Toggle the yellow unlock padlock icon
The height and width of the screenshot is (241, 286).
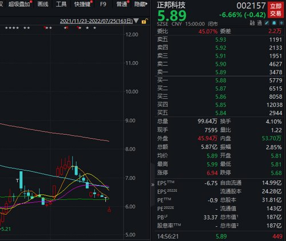(x=145, y=21)
